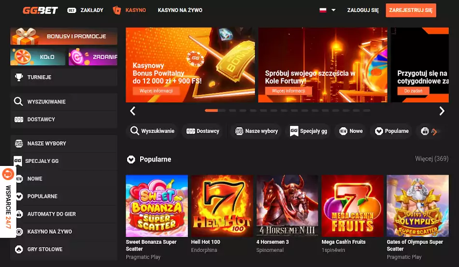459x267 pixels.
Task: Click the heart icon beside Popularne heading
Action: click(131, 160)
